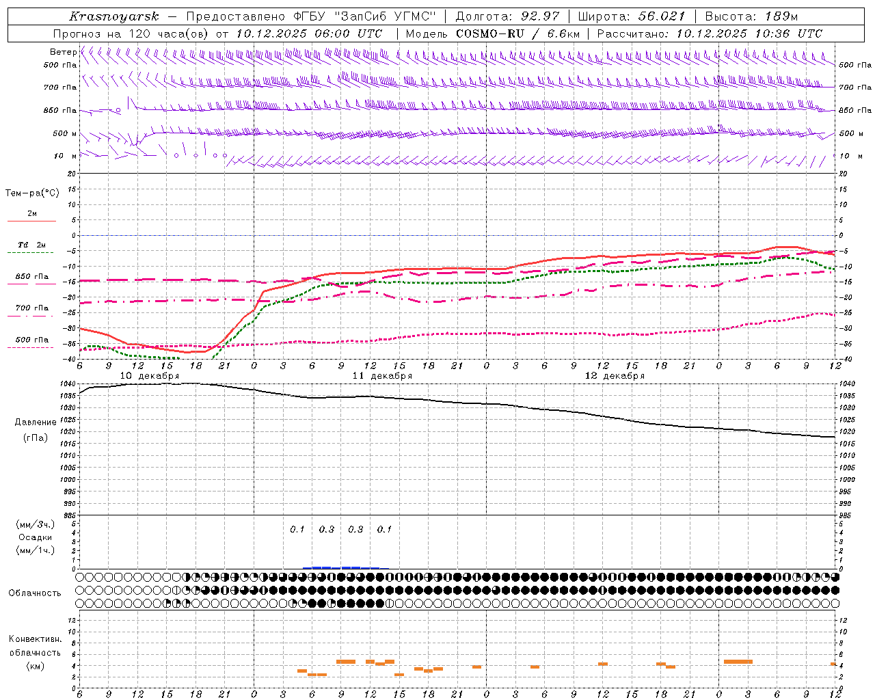Click the (мм/1ч.) precipitation unit label
The image size is (875, 700).
pos(36,550)
